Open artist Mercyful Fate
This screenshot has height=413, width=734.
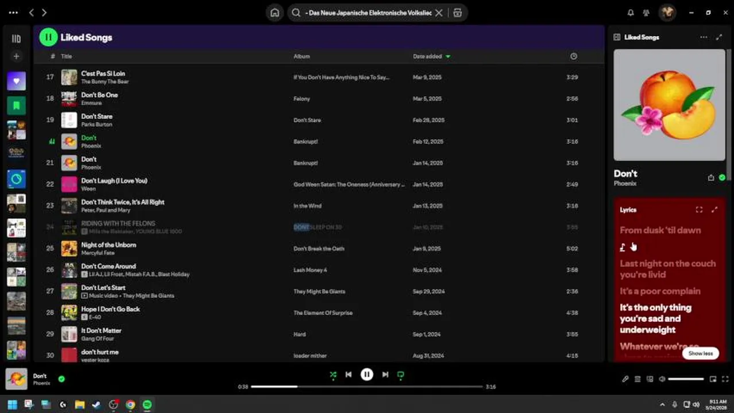pos(98,253)
